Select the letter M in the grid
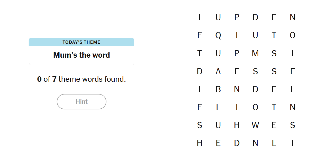317x165 pixels. tap(255, 53)
